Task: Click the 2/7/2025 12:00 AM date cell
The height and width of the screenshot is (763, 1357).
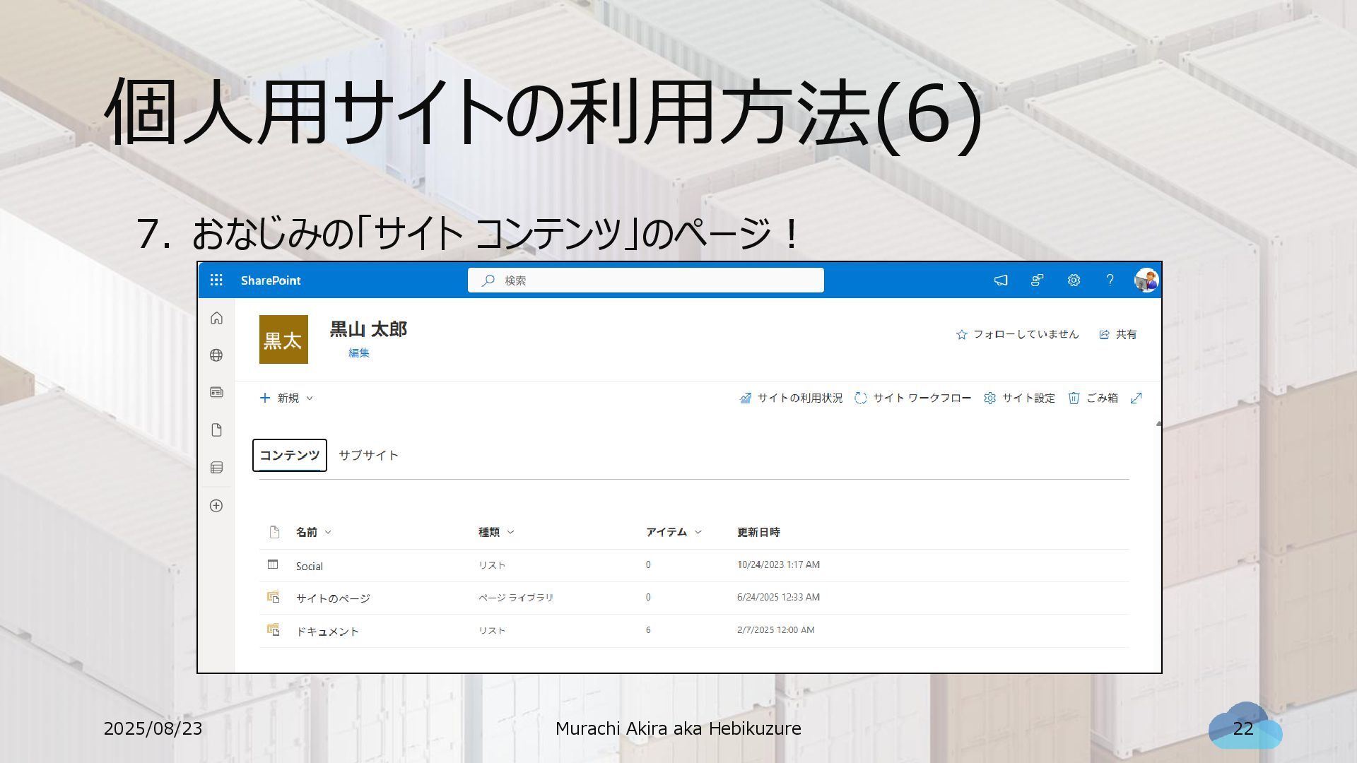Action: coord(775,629)
